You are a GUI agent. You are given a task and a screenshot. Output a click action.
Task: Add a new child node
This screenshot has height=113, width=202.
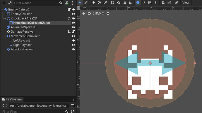point(4,3)
